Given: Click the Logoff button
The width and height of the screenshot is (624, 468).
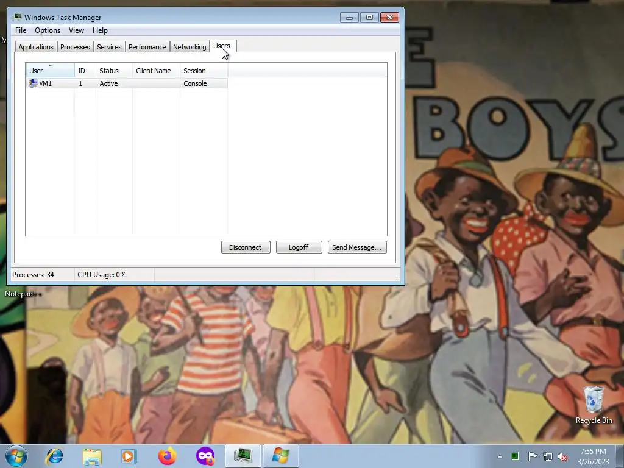Looking at the screenshot, I should click(299, 247).
